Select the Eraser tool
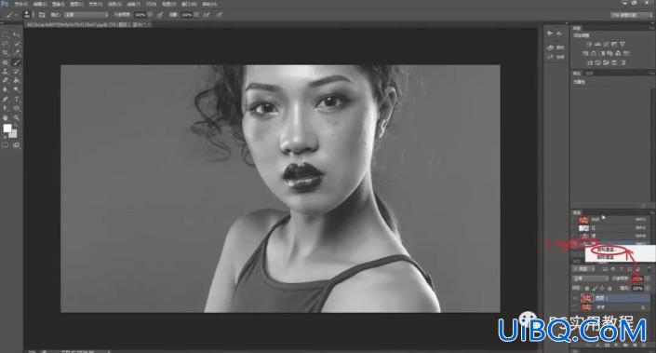Viewport: 656px width, 353px height. 5,80
